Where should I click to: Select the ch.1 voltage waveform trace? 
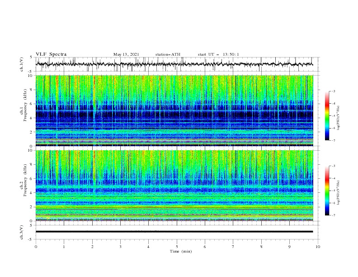(174, 64)
